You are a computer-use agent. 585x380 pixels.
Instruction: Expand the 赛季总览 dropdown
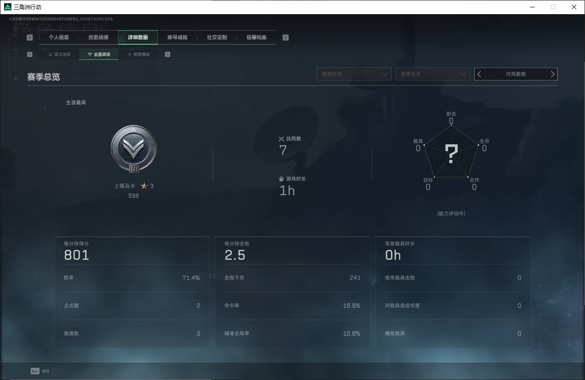pos(433,74)
